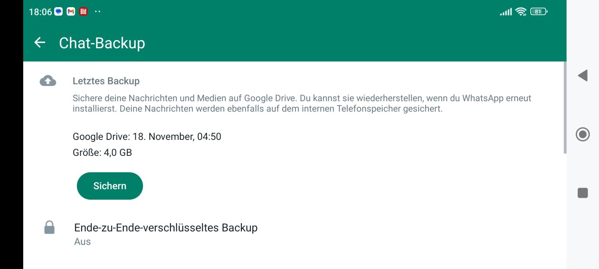Tap the Aus status under encrypted backup

coord(83,242)
